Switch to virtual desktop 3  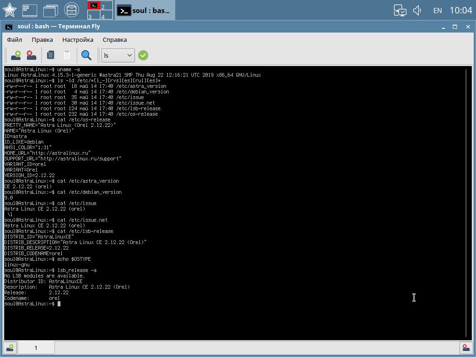coord(94,15)
